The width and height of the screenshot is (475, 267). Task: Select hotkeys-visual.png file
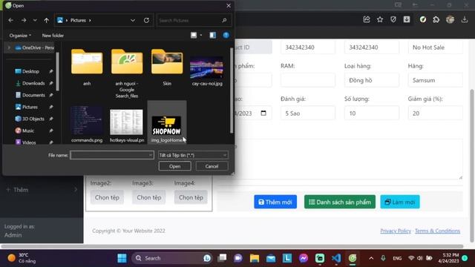(x=127, y=125)
